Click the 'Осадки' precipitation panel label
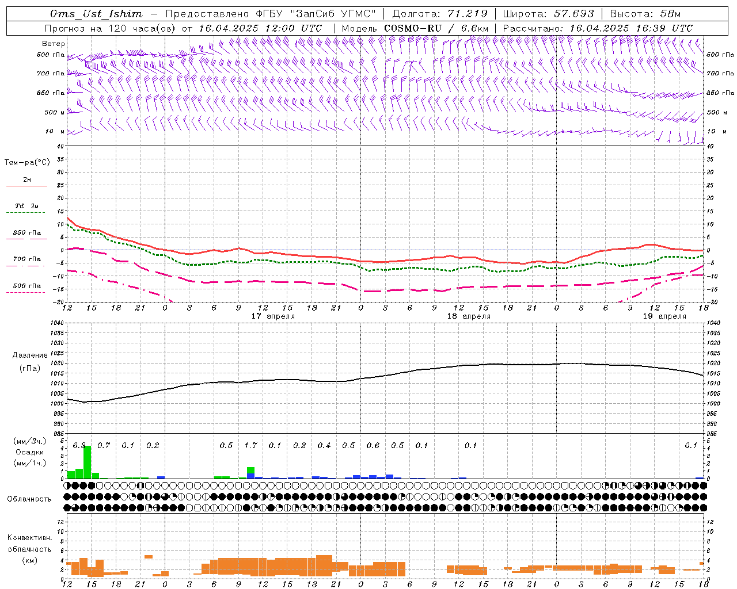 click(x=29, y=452)
